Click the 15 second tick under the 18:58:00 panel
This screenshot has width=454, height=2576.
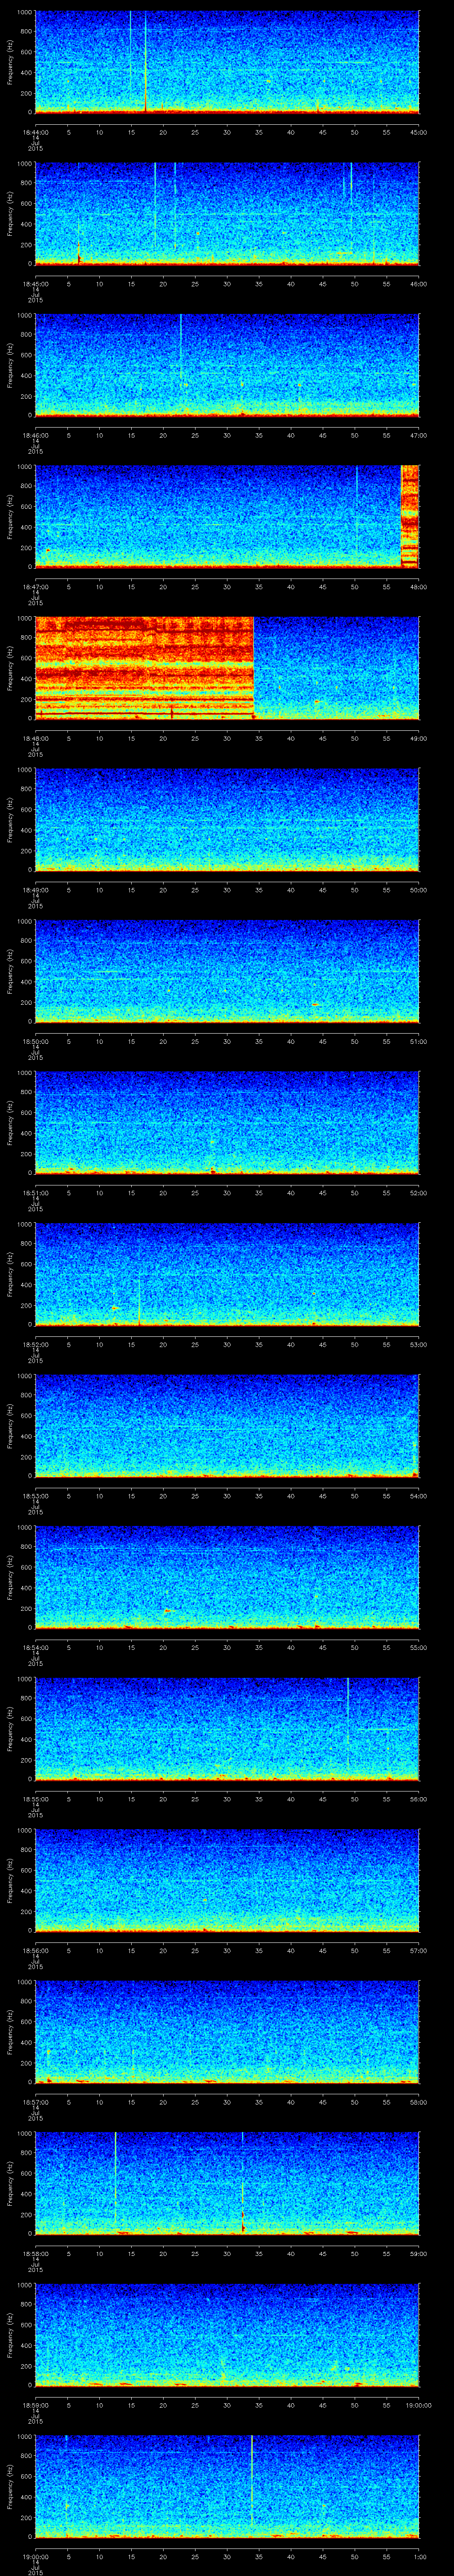(131, 2253)
